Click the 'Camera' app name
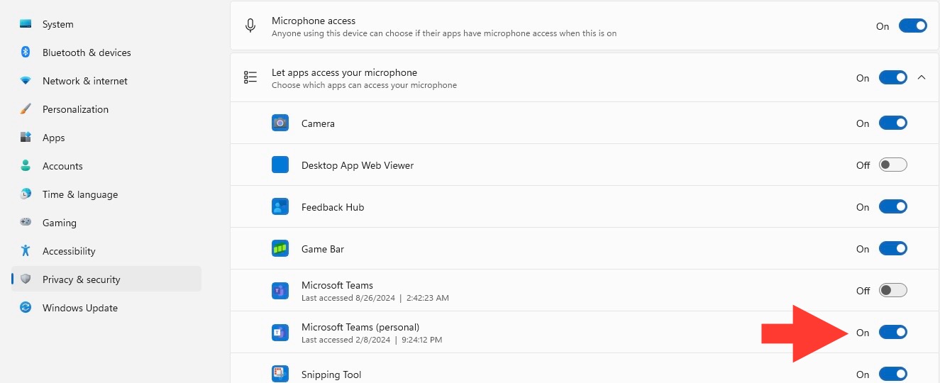The width and height of the screenshot is (940, 383). click(318, 123)
